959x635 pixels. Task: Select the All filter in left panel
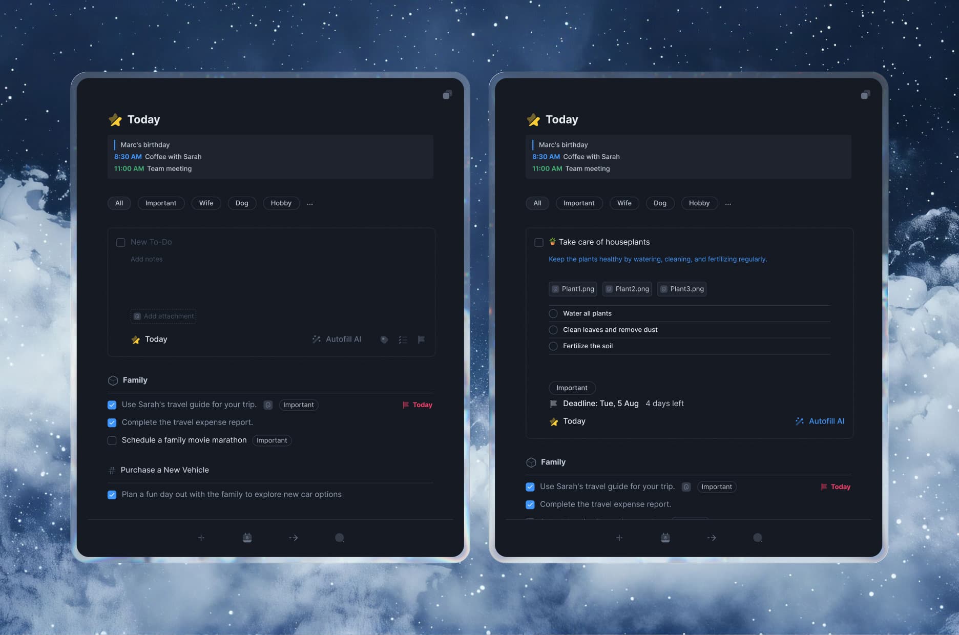pyautogui.click(x=119, y=203)
